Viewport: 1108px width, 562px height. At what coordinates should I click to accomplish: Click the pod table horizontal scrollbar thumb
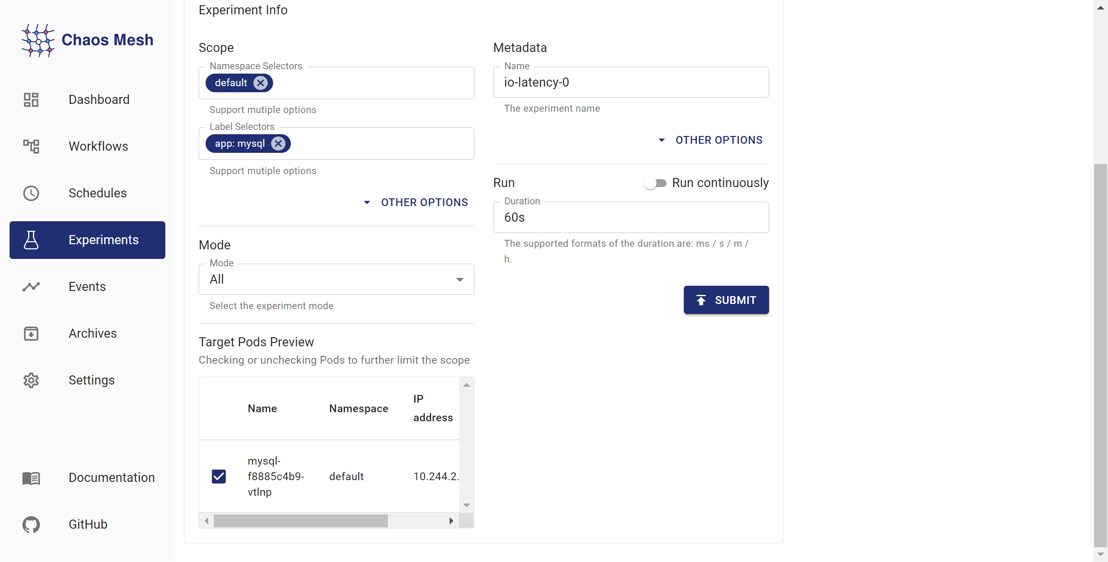tap(300, 520)
